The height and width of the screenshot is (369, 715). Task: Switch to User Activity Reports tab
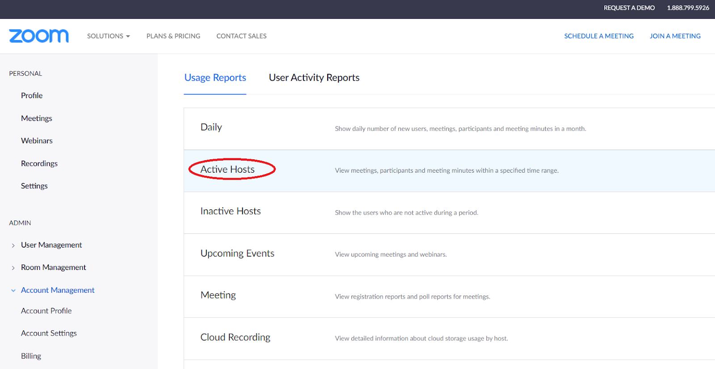[x=314, y=78]
